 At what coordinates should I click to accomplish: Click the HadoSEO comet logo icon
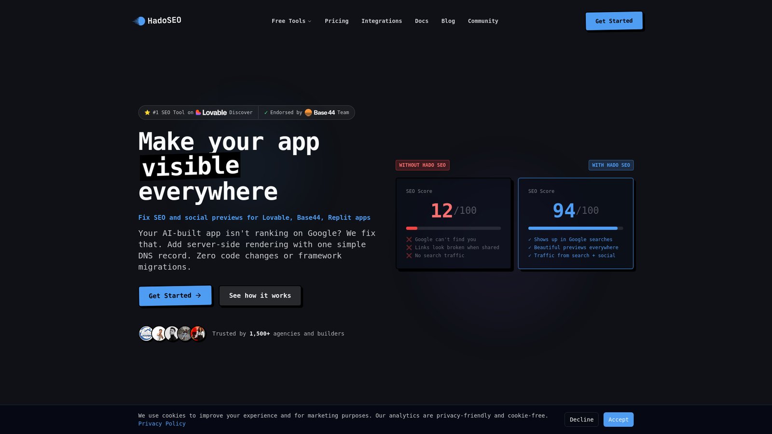(x=139, y=21)
